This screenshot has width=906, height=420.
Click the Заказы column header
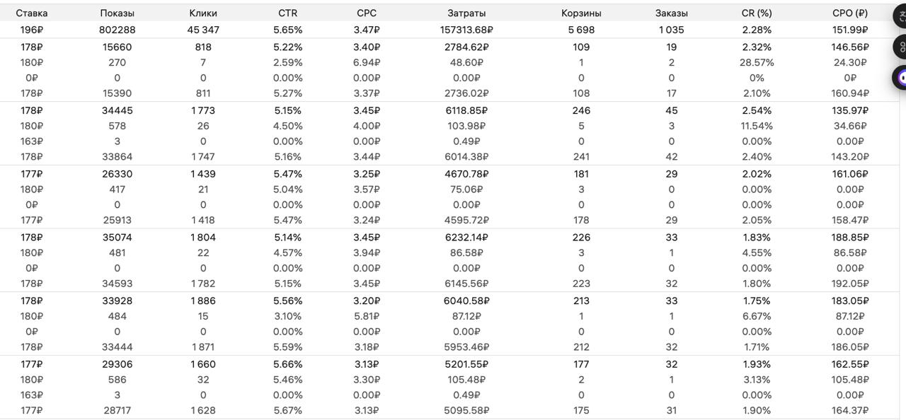[671, 13]
